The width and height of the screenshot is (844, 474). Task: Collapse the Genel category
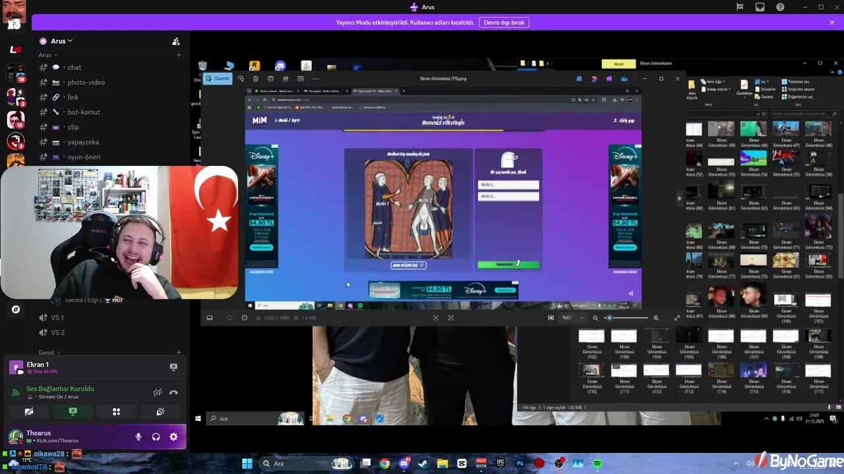point(49,352)
